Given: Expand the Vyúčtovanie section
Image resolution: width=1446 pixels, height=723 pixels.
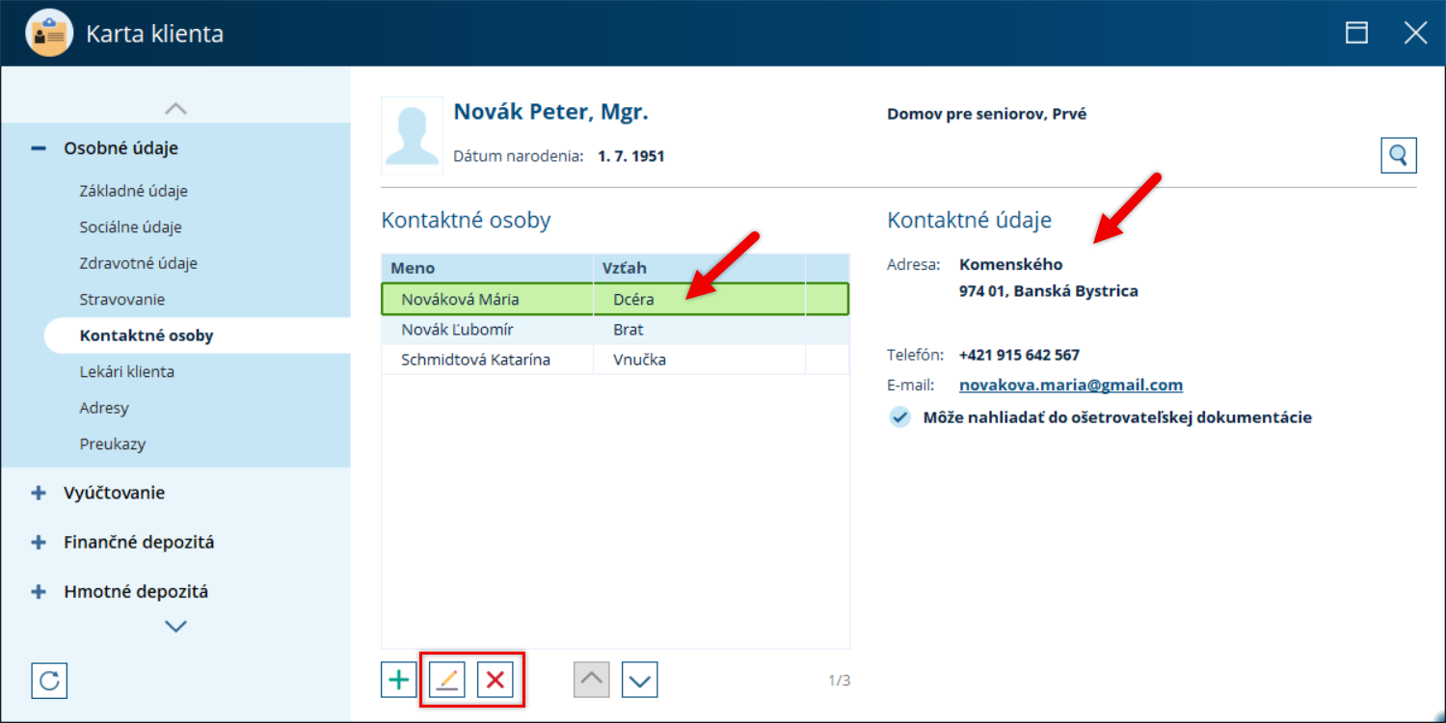Looking at the screenshot, I should (x=39, y=493).
